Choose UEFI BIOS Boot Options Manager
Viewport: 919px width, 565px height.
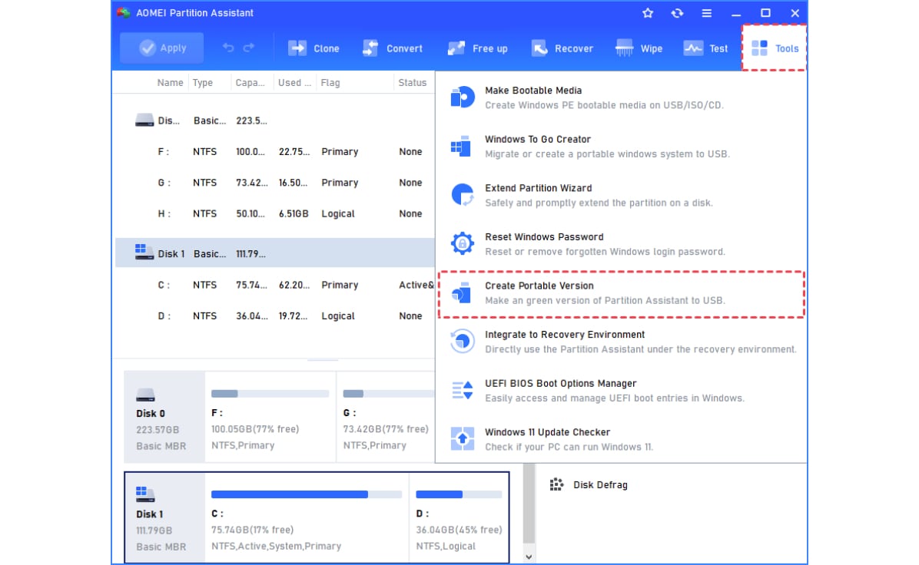click(622, 391)
